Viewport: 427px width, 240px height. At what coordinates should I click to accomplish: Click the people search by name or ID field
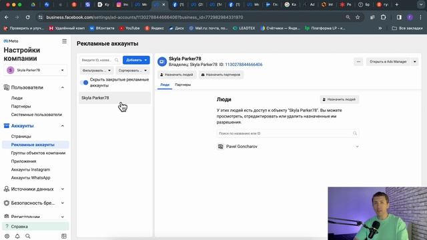coord(288,133)
